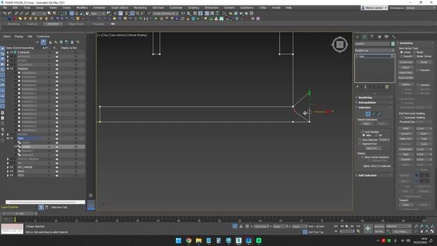Enable Automatic Welding checkbox
Screen dimensions: 437x246
tap(402, 118)
